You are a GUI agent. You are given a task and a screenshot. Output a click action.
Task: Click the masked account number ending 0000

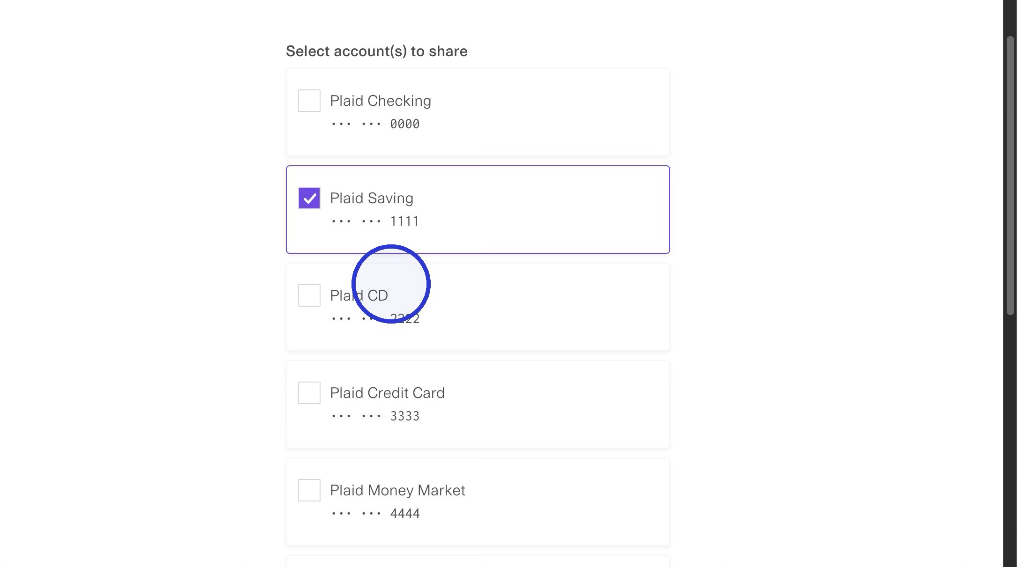pos(375,124)
